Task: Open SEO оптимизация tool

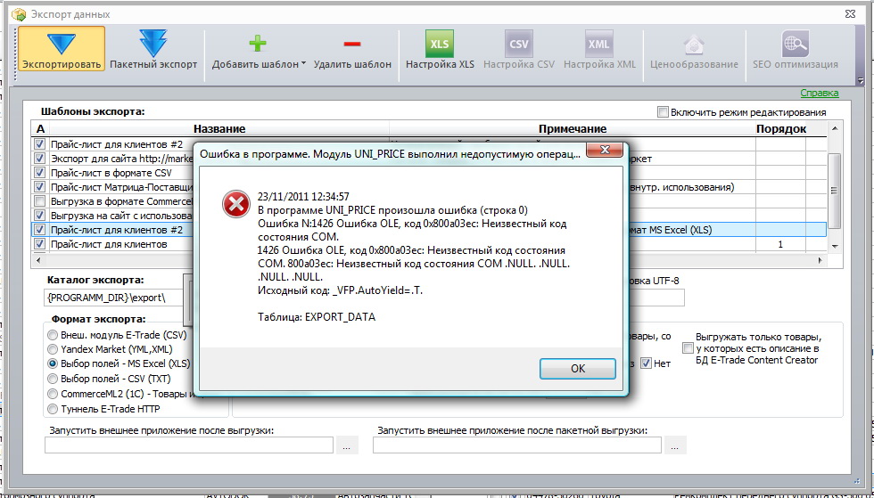Action: pyautogui.click(x=796, y=48)
